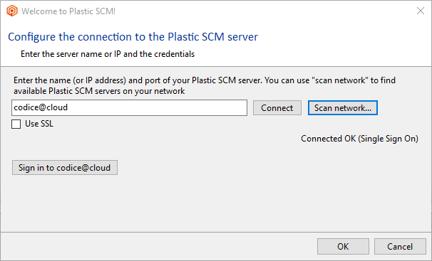Screen dimensions: 432x261
Task: Click the server name input field
Action: (129, 107)
